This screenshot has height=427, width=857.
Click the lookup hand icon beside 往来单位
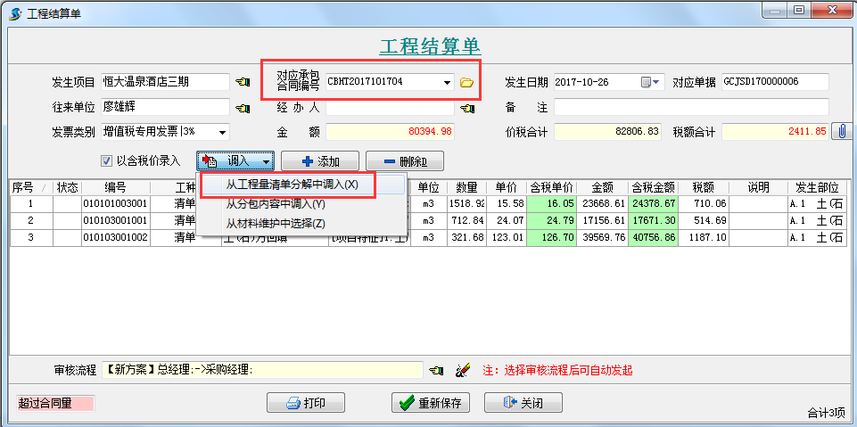click(243, 108)
